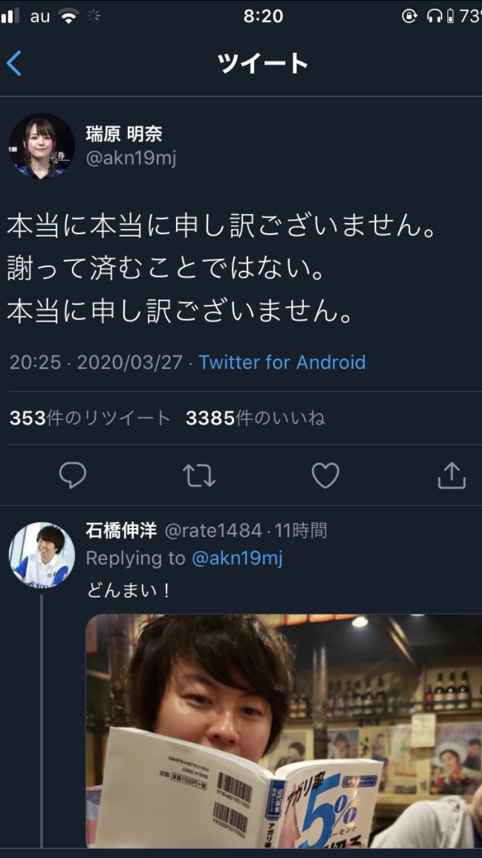This screenshot has height=858, width=482.
Task: Open the share options for the tweet
Action: coord(451,475)
